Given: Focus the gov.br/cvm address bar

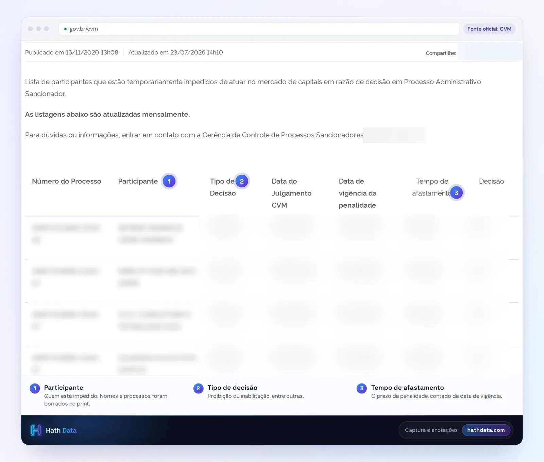Looking at the screenshot, I should coord(259,29).
